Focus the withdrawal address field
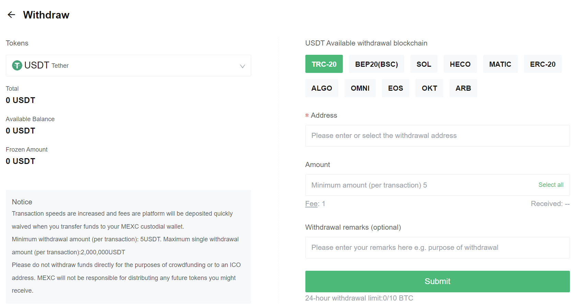 pos(437,136)
